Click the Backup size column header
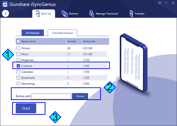 click(x=89, y=41)
